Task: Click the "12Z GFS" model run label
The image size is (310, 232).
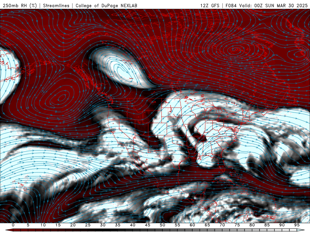Action: coord(210,5)
